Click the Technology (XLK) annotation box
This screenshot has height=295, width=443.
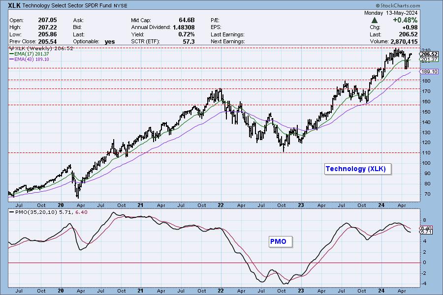(358, 169)
